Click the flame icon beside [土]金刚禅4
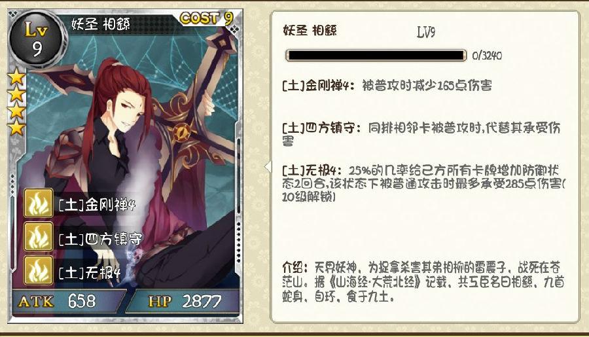The image size is (589, 337). click(39, 204)
